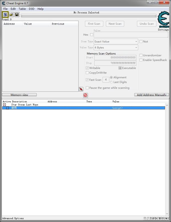Image resolution: width=171 pixels, height=222 pixels.
Task: Click the Previous column header
Action: (x=64, y=24)
